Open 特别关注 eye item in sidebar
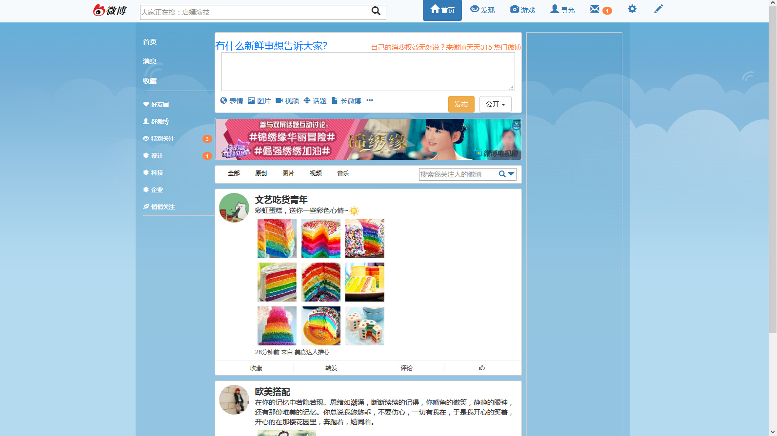The height and width of the screenshot is (436, 777). pyautogui.click(x=159, y=138)
